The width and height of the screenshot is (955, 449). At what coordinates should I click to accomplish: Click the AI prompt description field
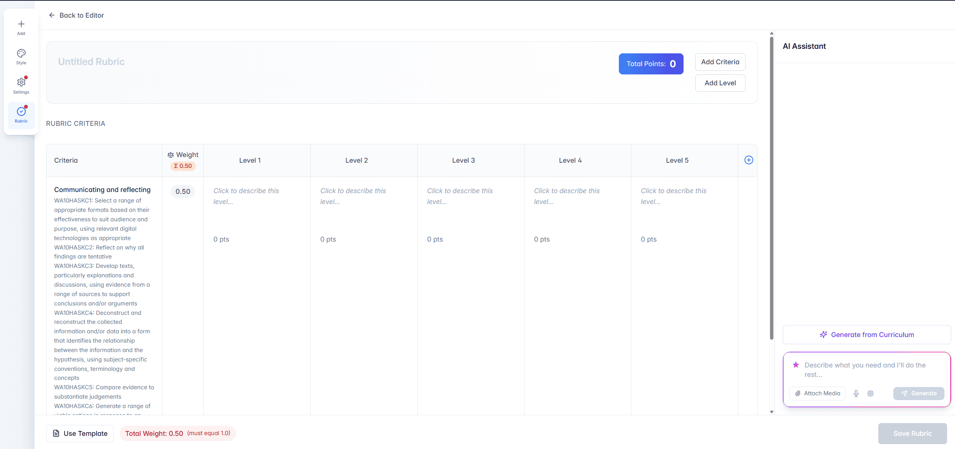click(x=865, y=370)
